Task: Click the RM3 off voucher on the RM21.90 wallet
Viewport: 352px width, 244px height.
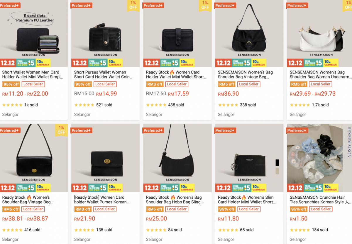Action: tap(83, 209)
